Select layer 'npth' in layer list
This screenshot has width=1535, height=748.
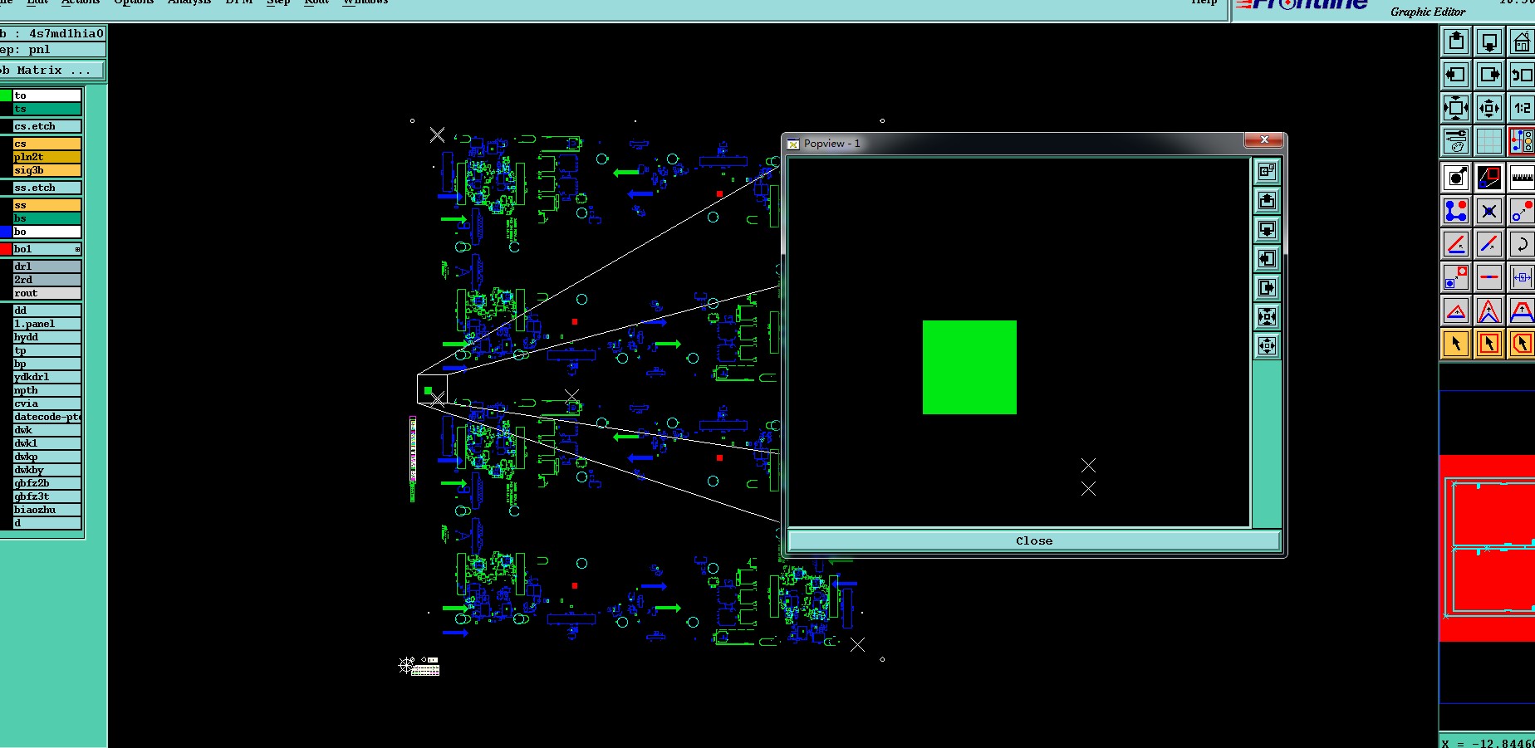[x=47, y=390]
